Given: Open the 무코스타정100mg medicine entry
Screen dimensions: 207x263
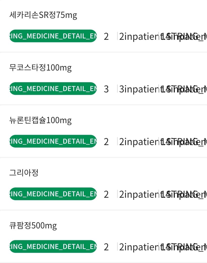Looking at the screenshot, I should coord(40,68).
